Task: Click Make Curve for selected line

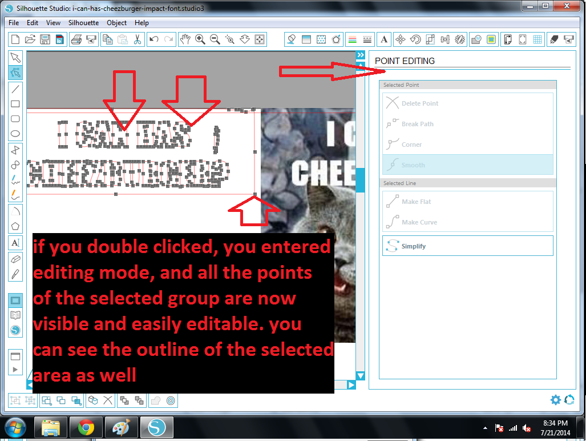Action: click(x=467, y=222)
